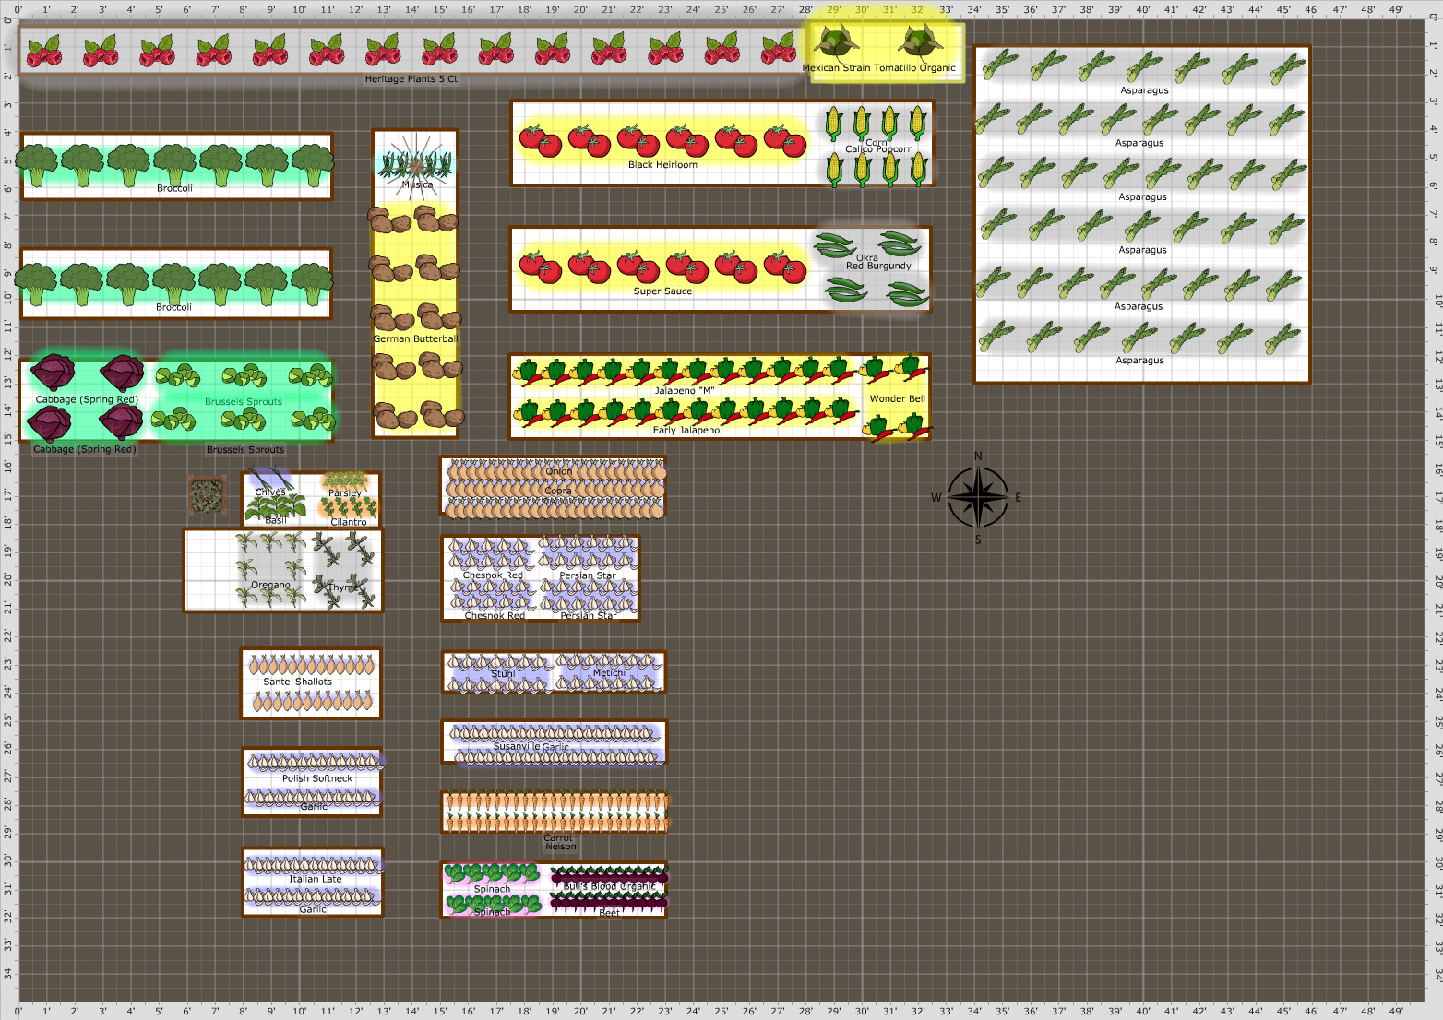Click the compass rose icon

click(978, 497)
